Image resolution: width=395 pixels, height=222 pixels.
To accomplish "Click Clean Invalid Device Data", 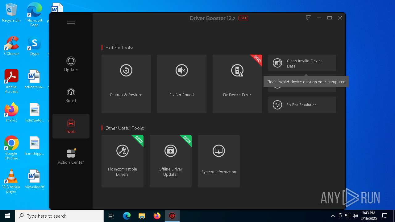I will pyautogui.click(x=302, y=63).
